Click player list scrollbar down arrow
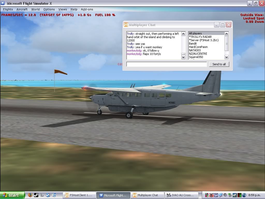265x199 pixels. (226, 57)
